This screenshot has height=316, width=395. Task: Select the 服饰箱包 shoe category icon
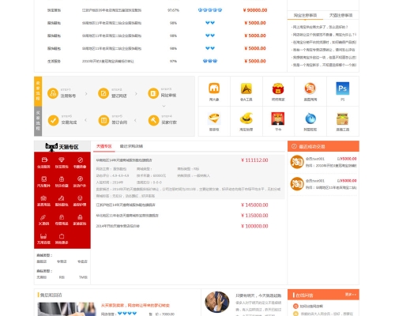tap(62, 201)
